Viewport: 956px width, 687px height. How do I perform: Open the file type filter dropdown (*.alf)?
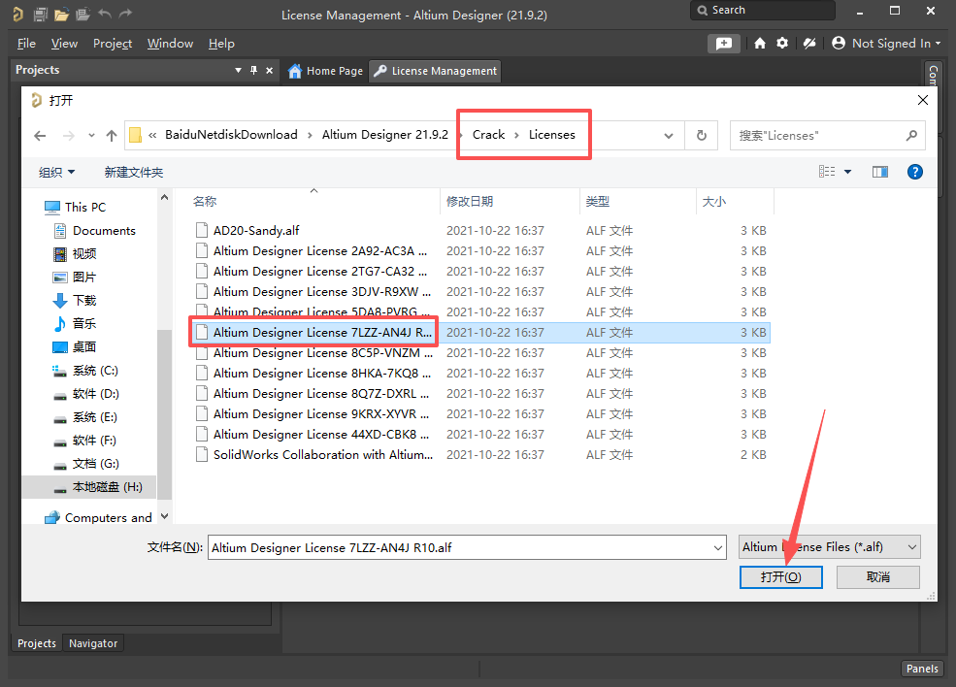829,547
